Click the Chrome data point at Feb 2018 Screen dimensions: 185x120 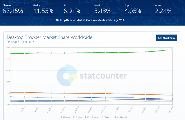[x=173, y=50]
